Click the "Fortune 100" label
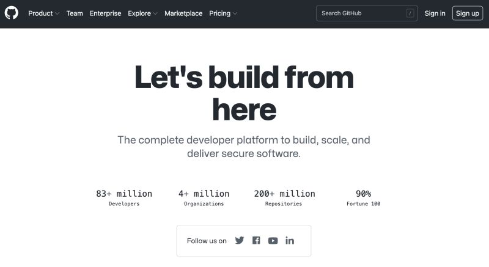This screenshot has width=489, height=267. pyautogui.click(x=363, y=203)
